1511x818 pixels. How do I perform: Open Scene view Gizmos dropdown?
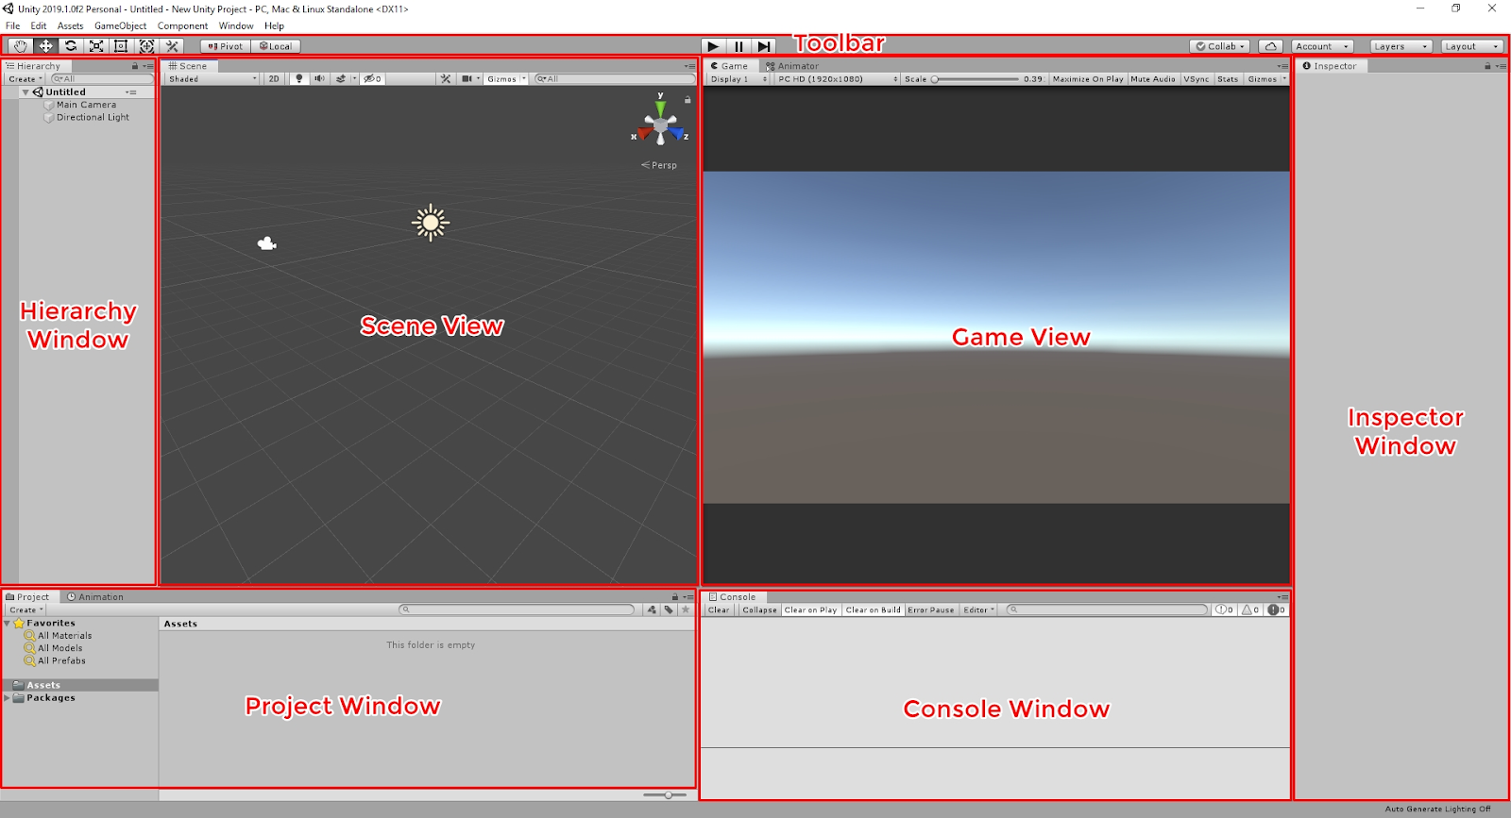coord(506,79)
